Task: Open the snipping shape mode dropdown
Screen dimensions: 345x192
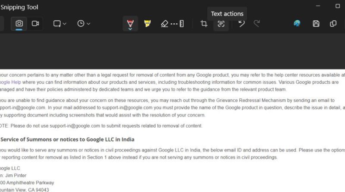Action: point(60,24)
